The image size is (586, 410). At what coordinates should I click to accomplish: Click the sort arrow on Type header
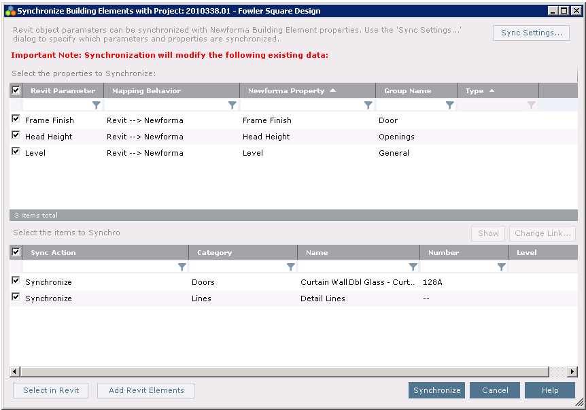[492, 90]
